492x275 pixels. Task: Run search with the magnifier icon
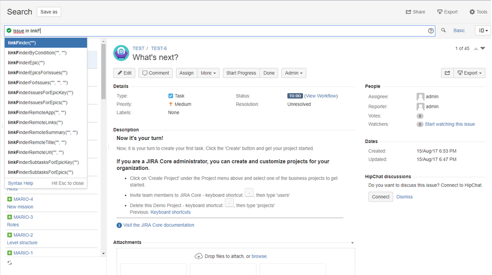point(443,30)
